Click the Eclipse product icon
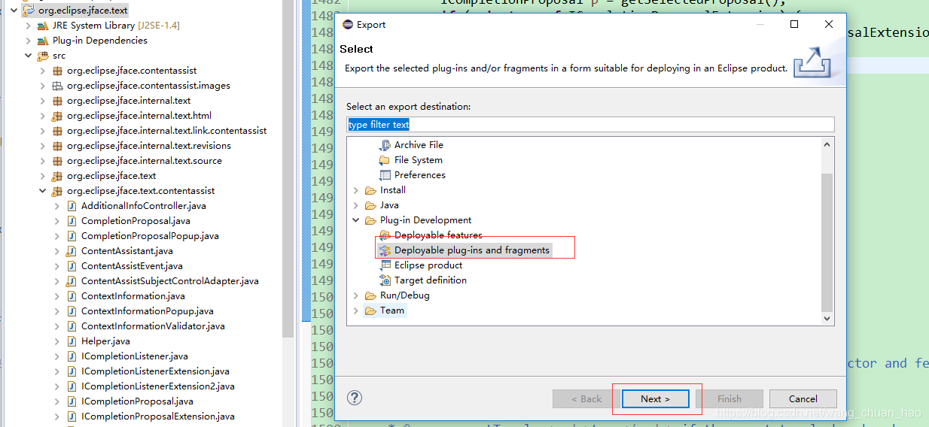929x427 pixels. coord(385,265)
